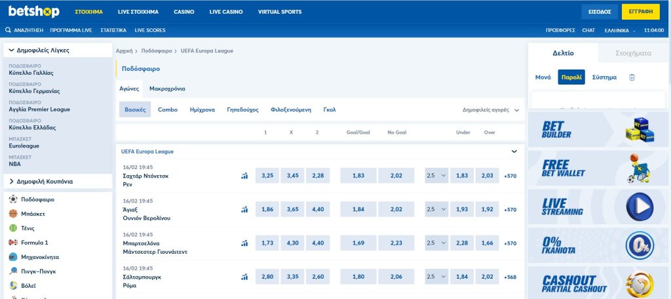Open stats icon for Άγιαξ match
Screen dimensions: 671x299
244,209
